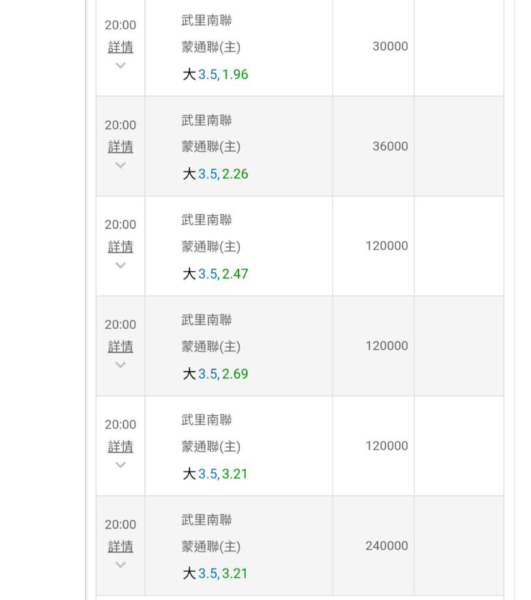Click the 大3.5, 2.69 odds text

[215, 374]
